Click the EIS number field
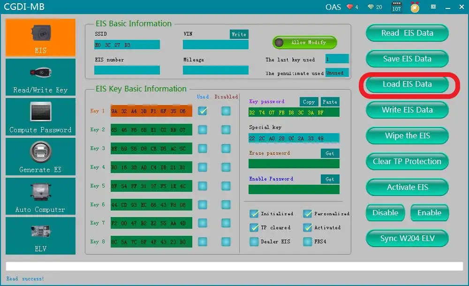The image size is (469, 286). (127, 70)
